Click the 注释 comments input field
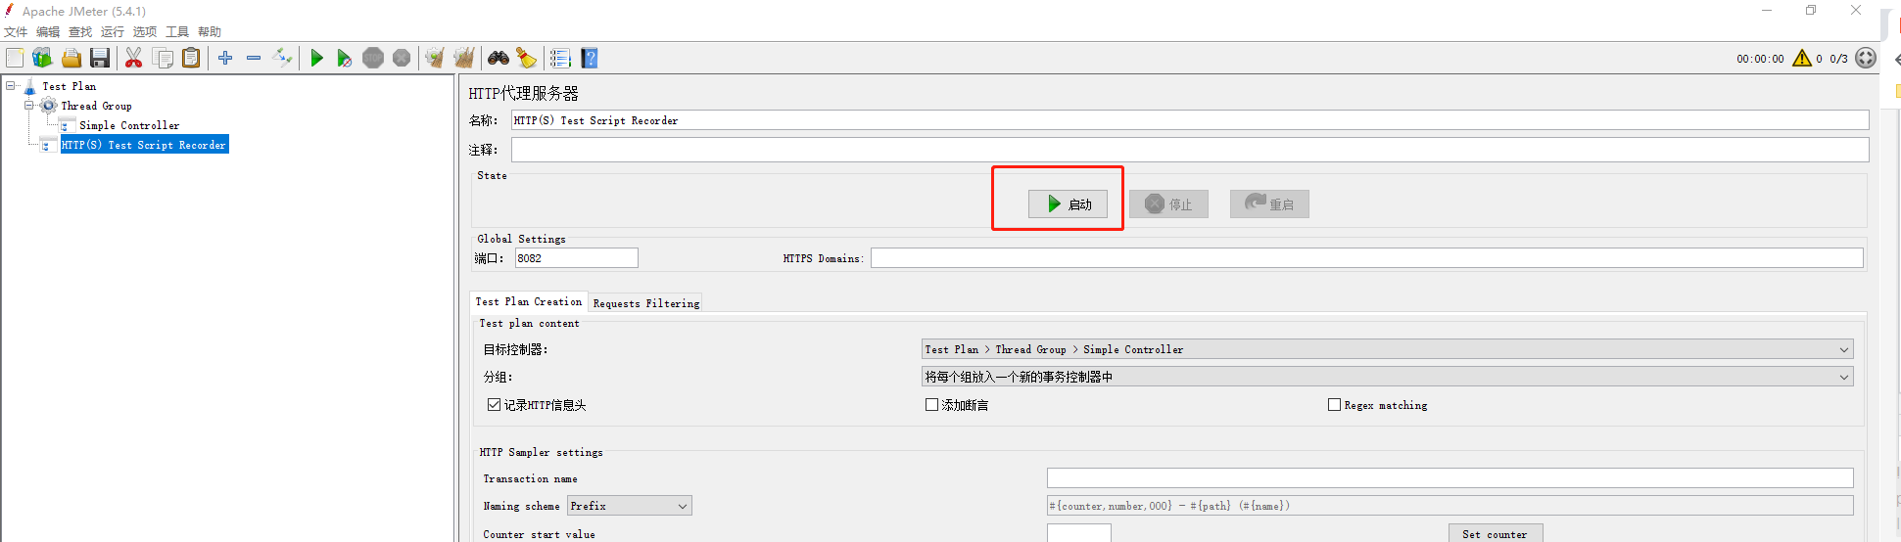Screen dimensions: 1901x542 tap(1190, 150)
